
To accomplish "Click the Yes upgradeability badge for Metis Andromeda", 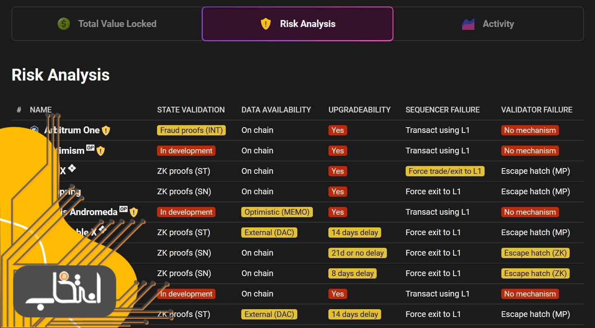I will [338, 212].
